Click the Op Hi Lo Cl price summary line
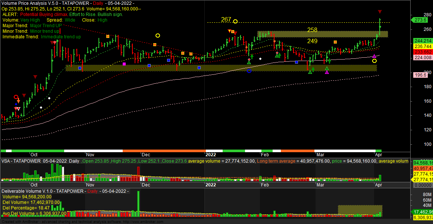This screenshot has width=433, height=224. pyautogui.click(x=71, y=9)
